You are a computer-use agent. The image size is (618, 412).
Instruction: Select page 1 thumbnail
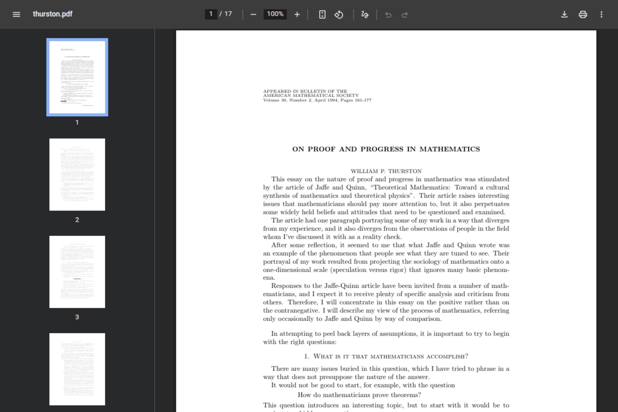click(x=77, y=77)
